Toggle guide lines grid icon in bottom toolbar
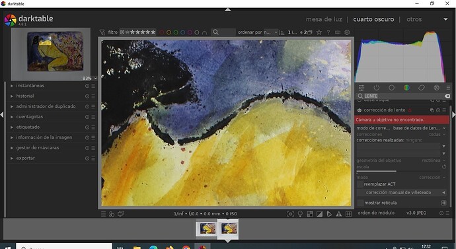Viewport: 456px width, 249px height. point(348,214)
